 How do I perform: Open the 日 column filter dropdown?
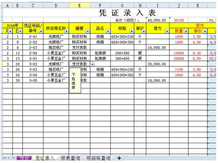click(x=20, y=31)
